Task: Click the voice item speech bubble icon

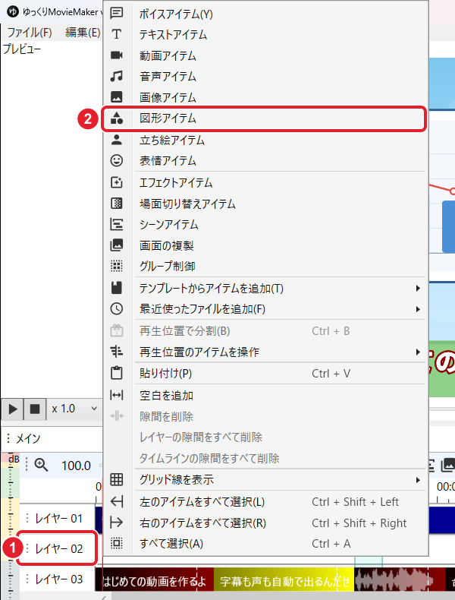Action: pyautogui.click(x=117, y=13)
